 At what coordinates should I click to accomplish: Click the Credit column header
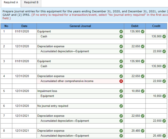[x=156, y=26]
